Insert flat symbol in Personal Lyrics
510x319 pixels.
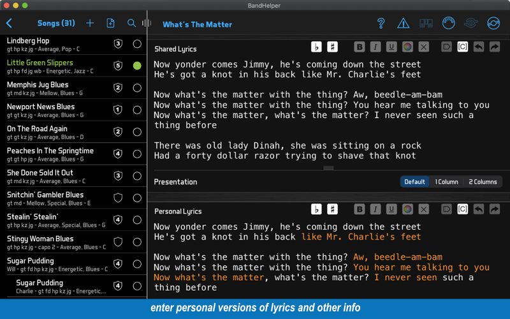(316, 209)
